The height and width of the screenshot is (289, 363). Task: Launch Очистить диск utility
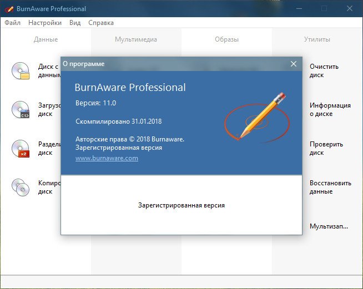(324, 71)
